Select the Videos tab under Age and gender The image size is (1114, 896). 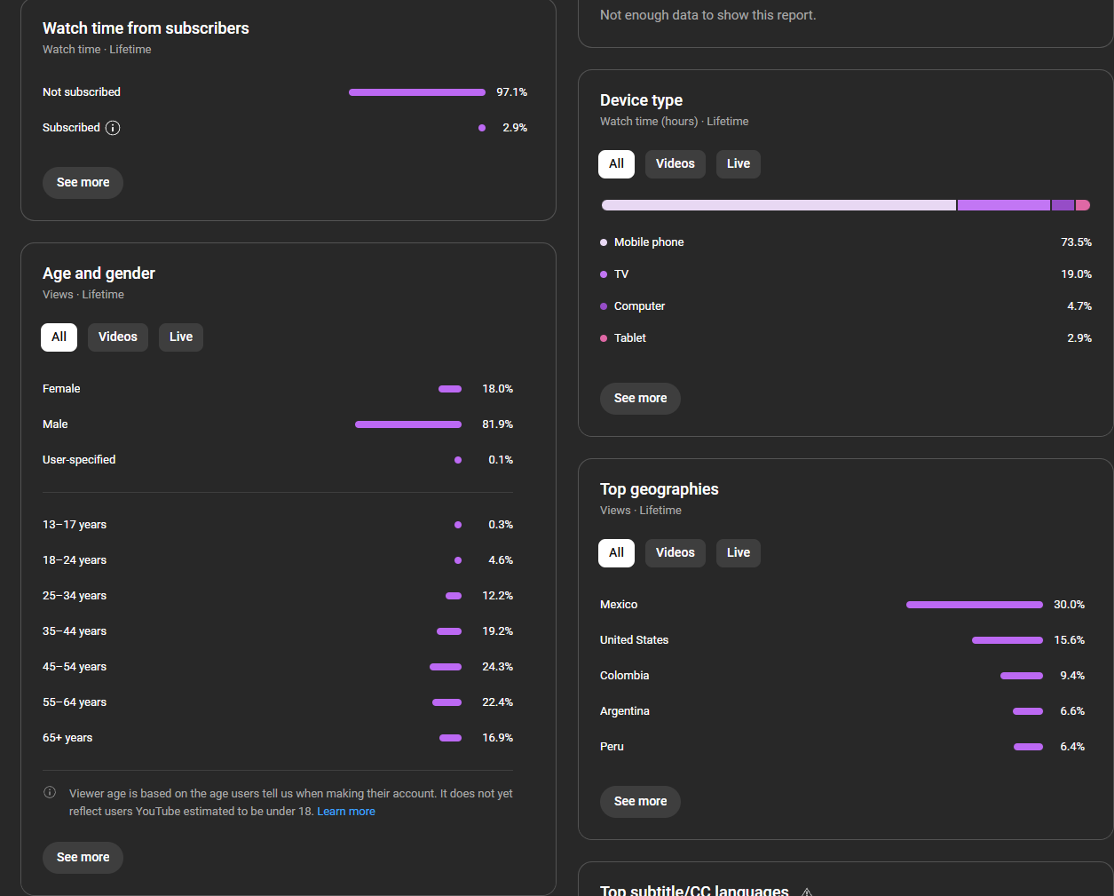118,337
